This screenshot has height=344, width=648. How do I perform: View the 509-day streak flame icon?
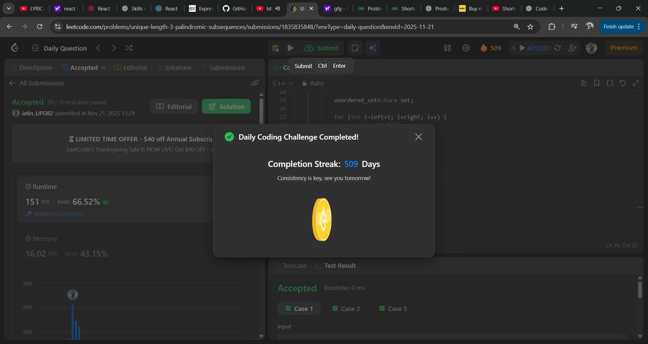(x=484, y=47)
